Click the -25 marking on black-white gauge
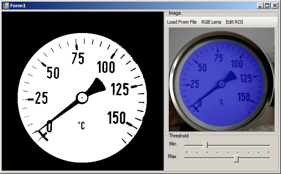Image resolution: width=281 pixels, height=174 pixels. click(x=39, y=98)
